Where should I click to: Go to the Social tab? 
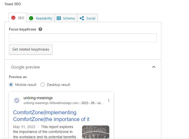(x=91, y=18)
